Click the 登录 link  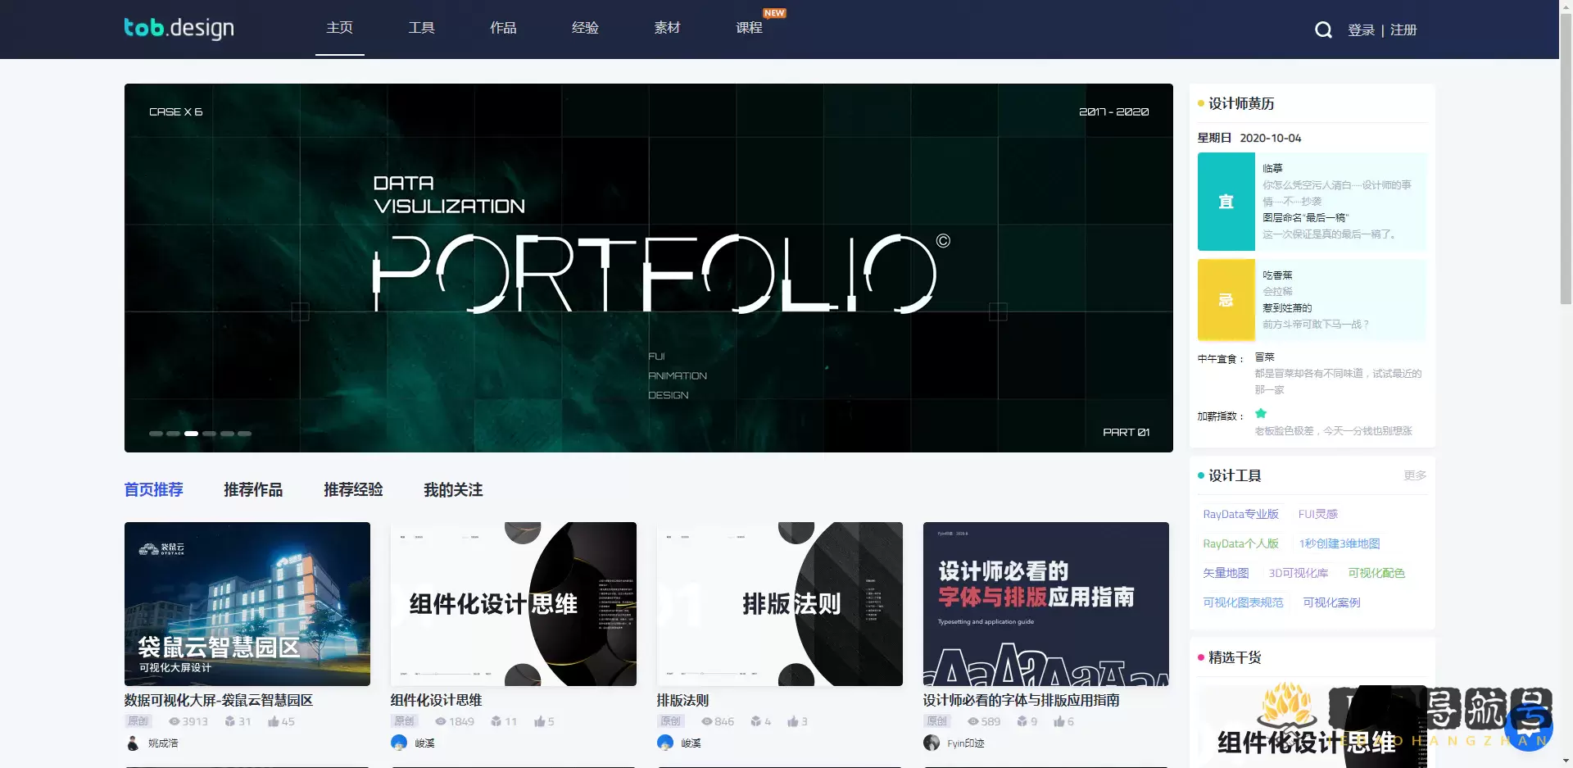click(x=1362, y=30)
